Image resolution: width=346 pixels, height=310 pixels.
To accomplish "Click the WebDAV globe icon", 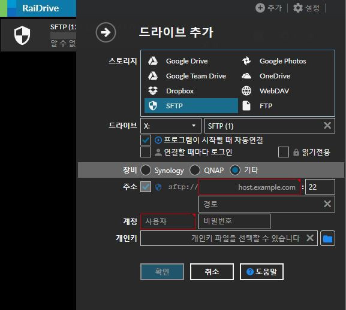I will tap(246, 91).
